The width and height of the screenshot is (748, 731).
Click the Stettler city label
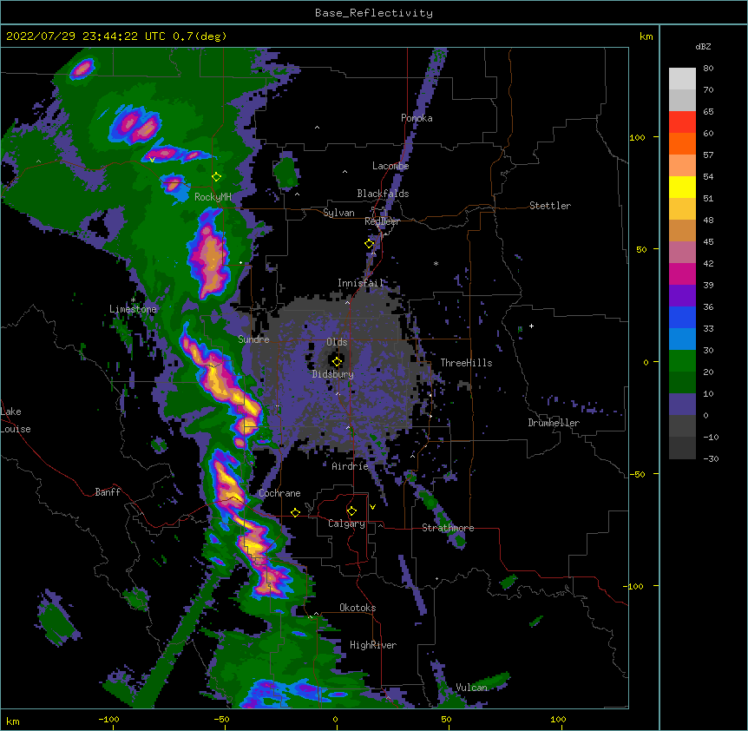(x=550, y=206)
